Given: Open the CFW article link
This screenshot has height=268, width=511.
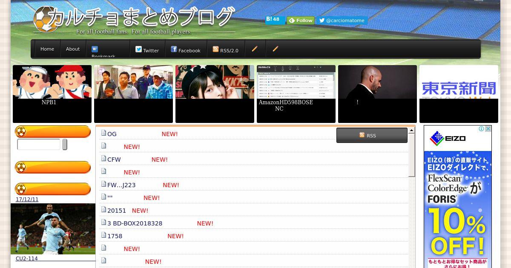Looking at the screenshot, I should click(114, 160).
